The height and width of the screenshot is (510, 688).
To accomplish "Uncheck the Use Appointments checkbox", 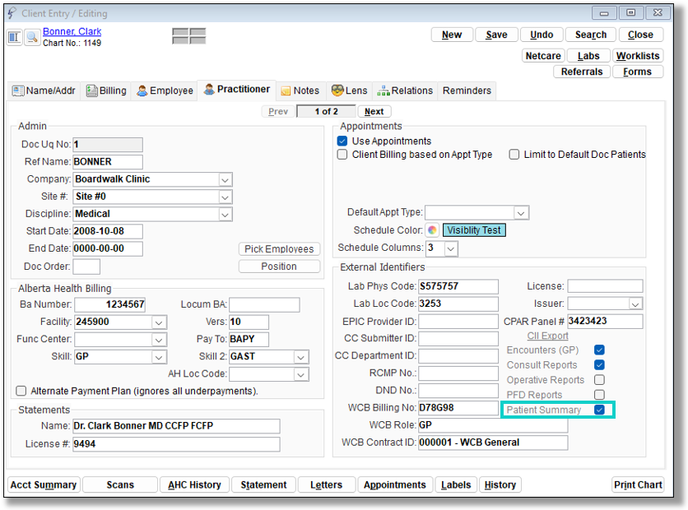I will (x=342, y=141).
